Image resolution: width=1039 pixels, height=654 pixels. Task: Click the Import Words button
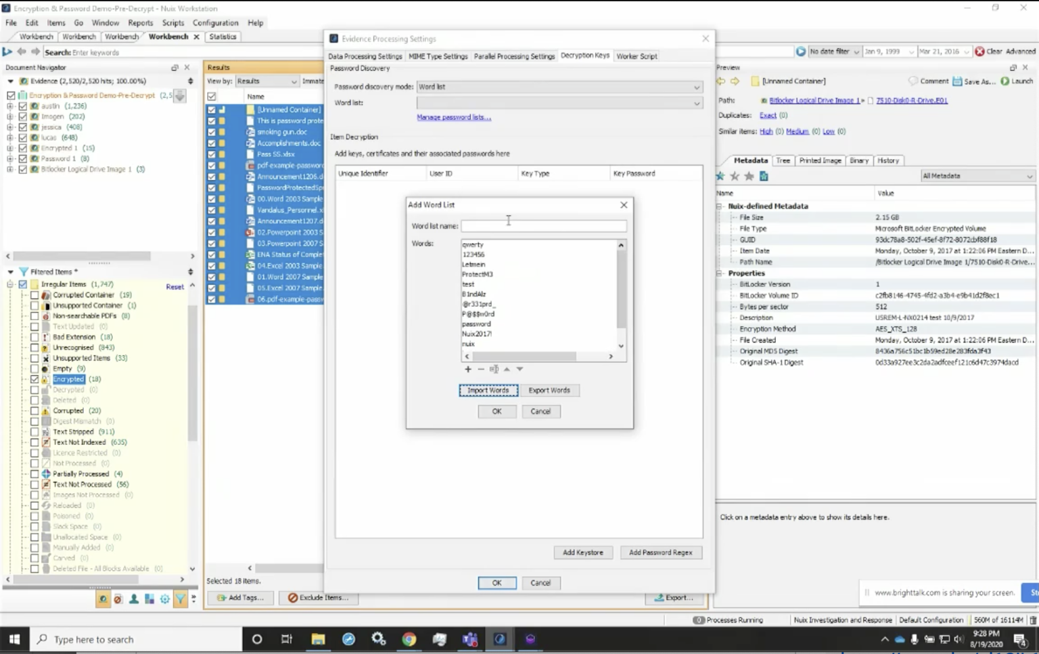tap(488, 390)
